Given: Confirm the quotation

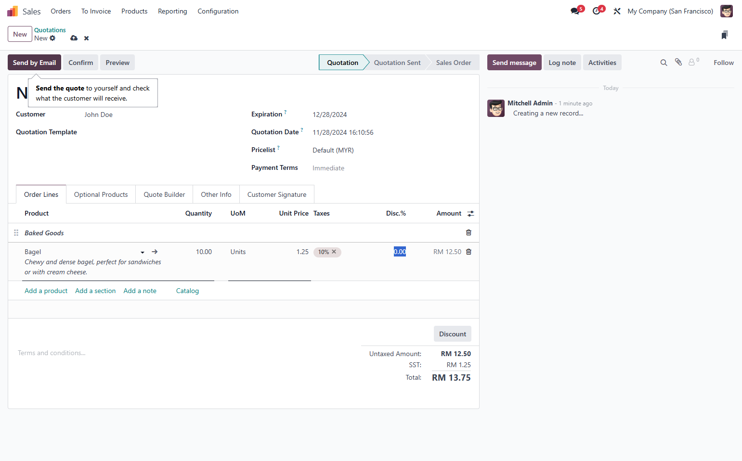Looking at the screenshot, I should point(81,63).
